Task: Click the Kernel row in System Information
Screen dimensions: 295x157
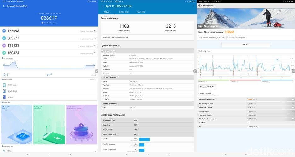Action: (x=147, y=59)
